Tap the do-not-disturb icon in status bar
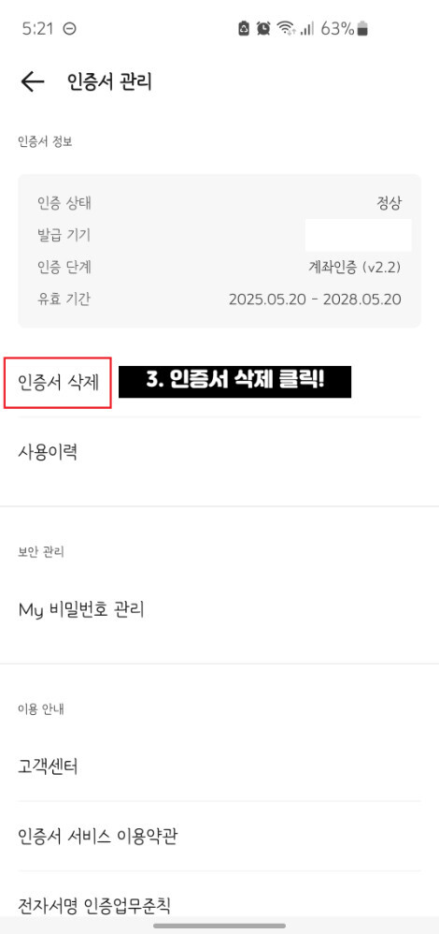Viewport: 439px width, 934px height. click(70, 29)
